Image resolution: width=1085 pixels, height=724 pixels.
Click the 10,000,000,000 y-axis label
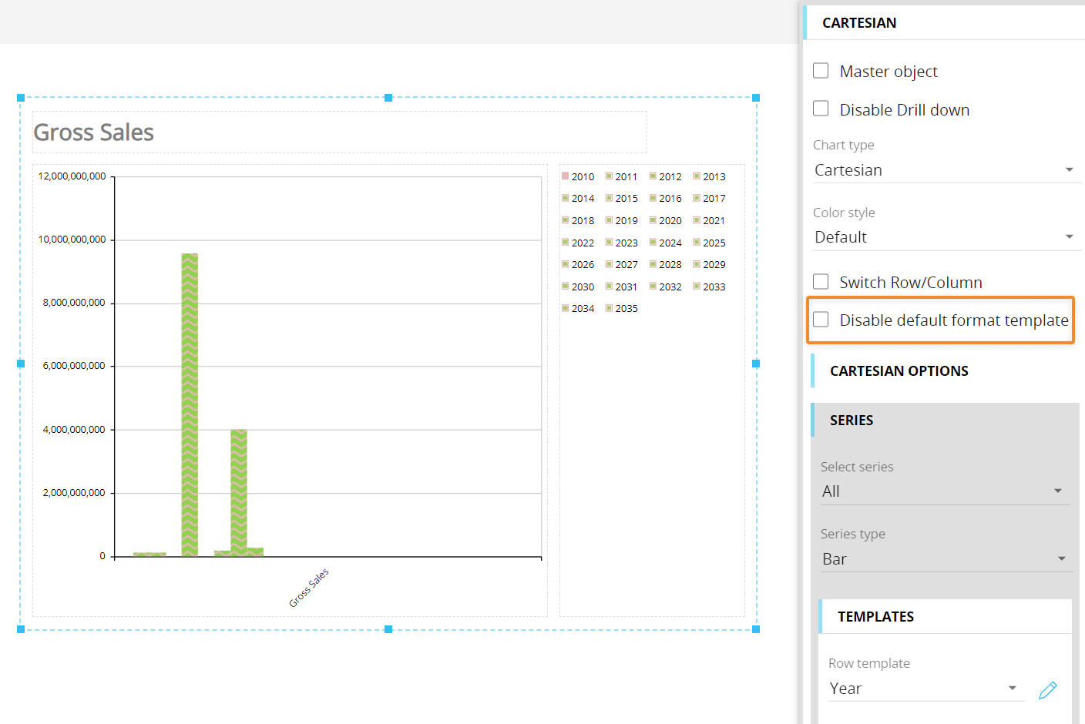pos(72,240)
